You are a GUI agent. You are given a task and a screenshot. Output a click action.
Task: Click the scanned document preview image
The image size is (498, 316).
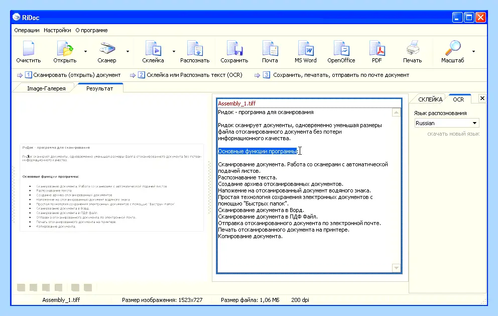point(111,187)
